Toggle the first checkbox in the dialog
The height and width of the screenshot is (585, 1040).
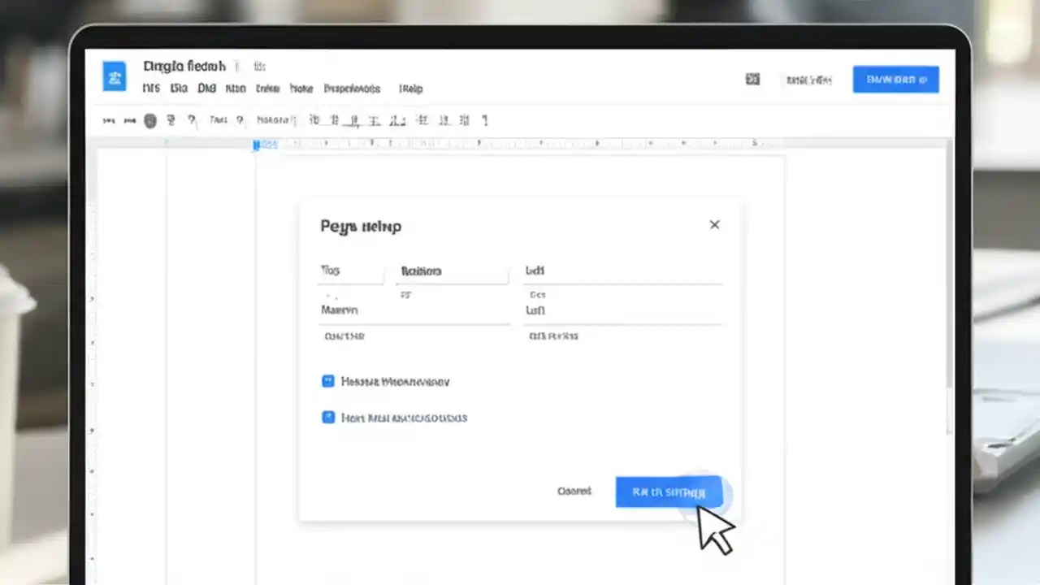pos(327,381)
